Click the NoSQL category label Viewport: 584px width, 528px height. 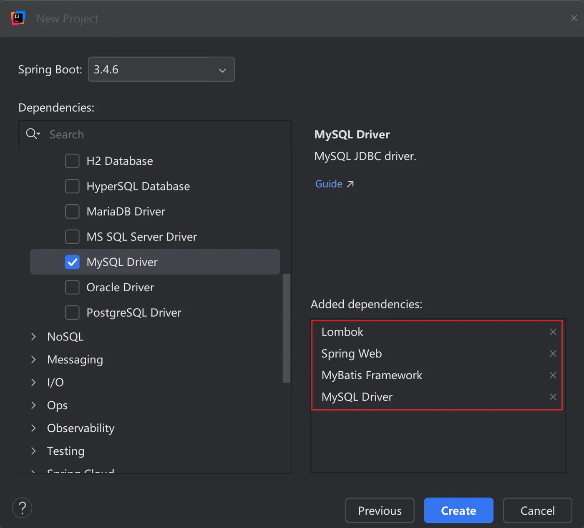pyautogui.click(x=65, y=336)
